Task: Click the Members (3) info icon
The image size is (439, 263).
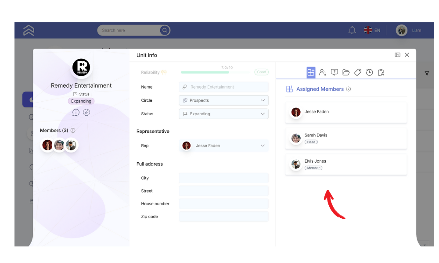Action: point(73,131)
